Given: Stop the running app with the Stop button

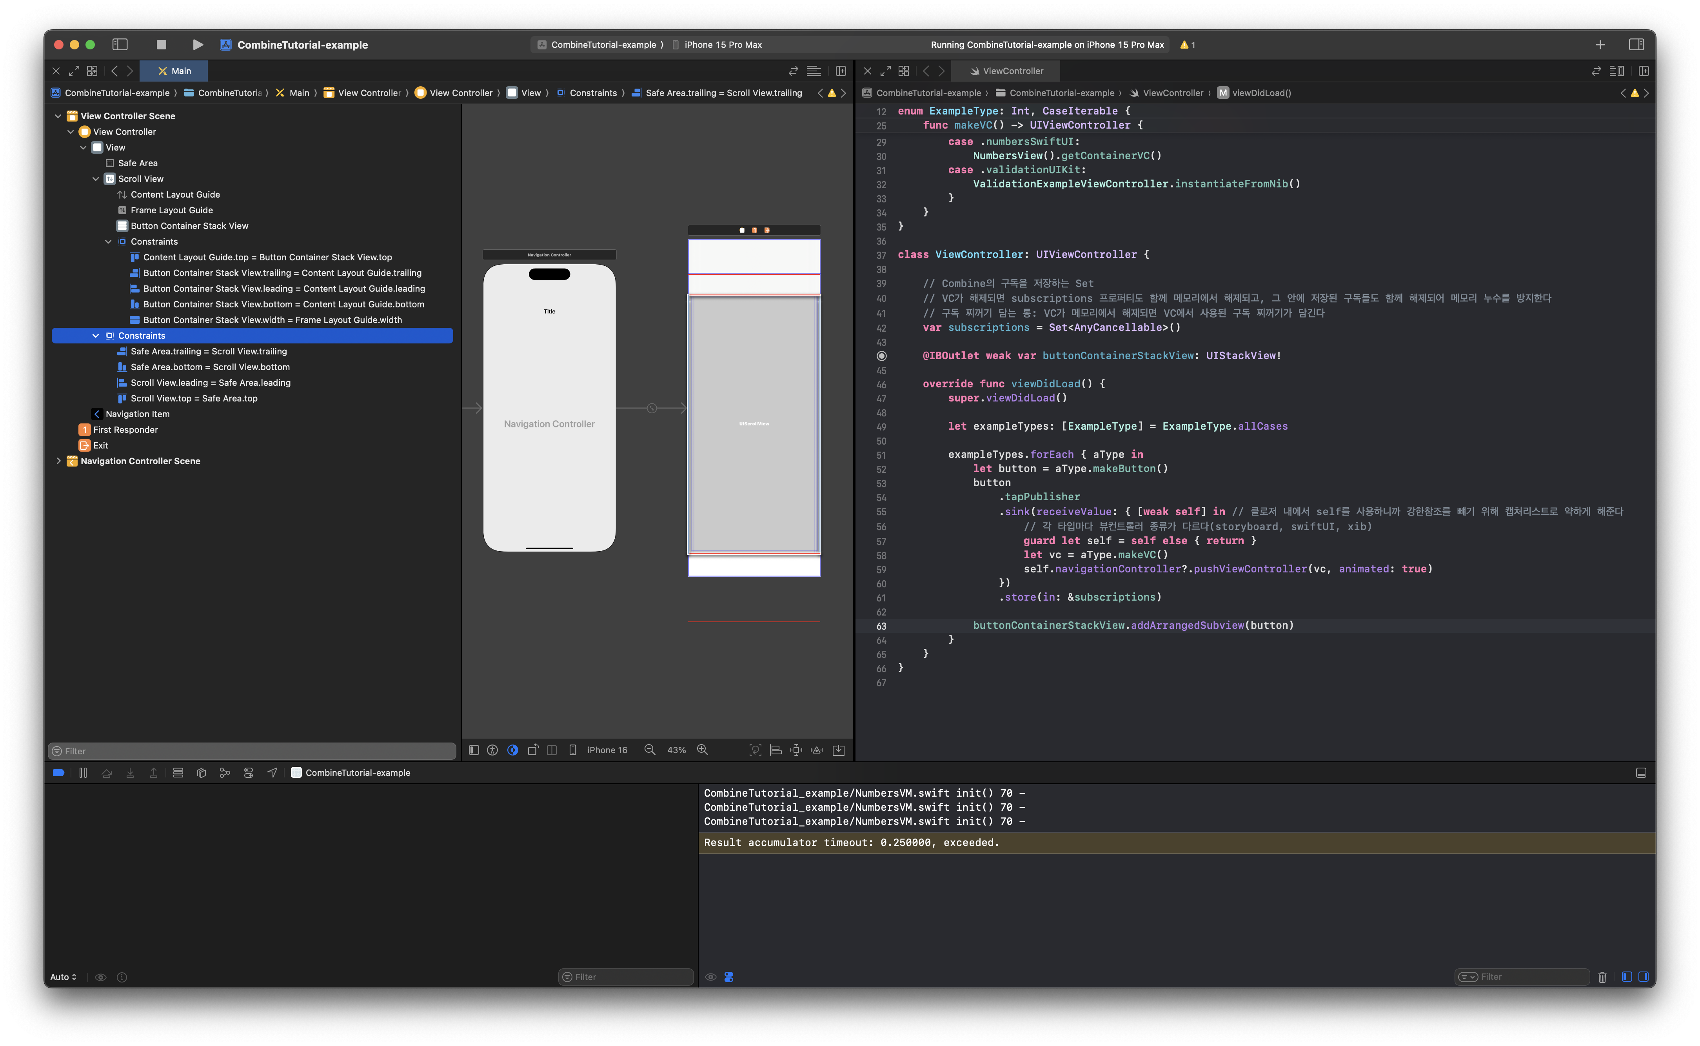Looking at the screenshot, I should [161, 44].
